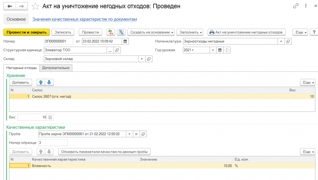Open document structure icon in toolbar
318x180 pixels.
121,32
